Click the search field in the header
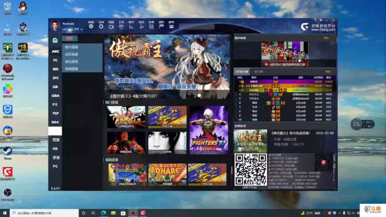This screenshot has height=217, width=386. pyautogui.click(x=197, y=27)
